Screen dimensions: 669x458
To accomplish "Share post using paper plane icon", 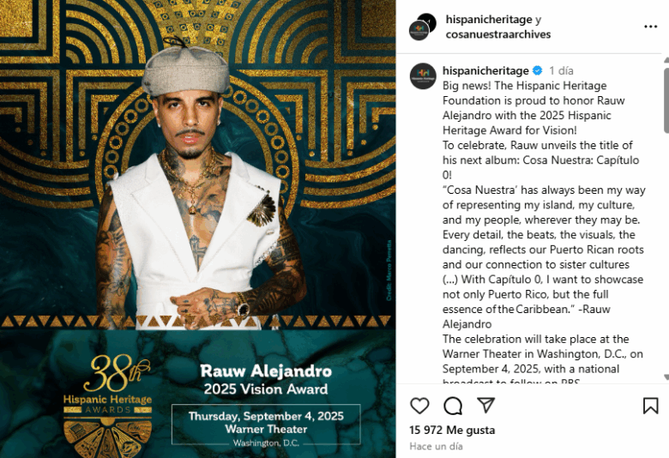I will [x=486, y=405].
